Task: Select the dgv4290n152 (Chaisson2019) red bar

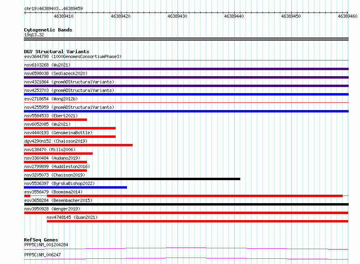Action: 78,145
